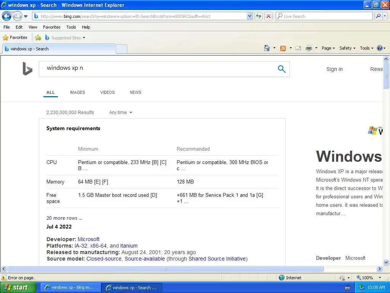Click the horizontal scrollbar left arrow
The image size is (390, 293).
[x=3, y=269]
